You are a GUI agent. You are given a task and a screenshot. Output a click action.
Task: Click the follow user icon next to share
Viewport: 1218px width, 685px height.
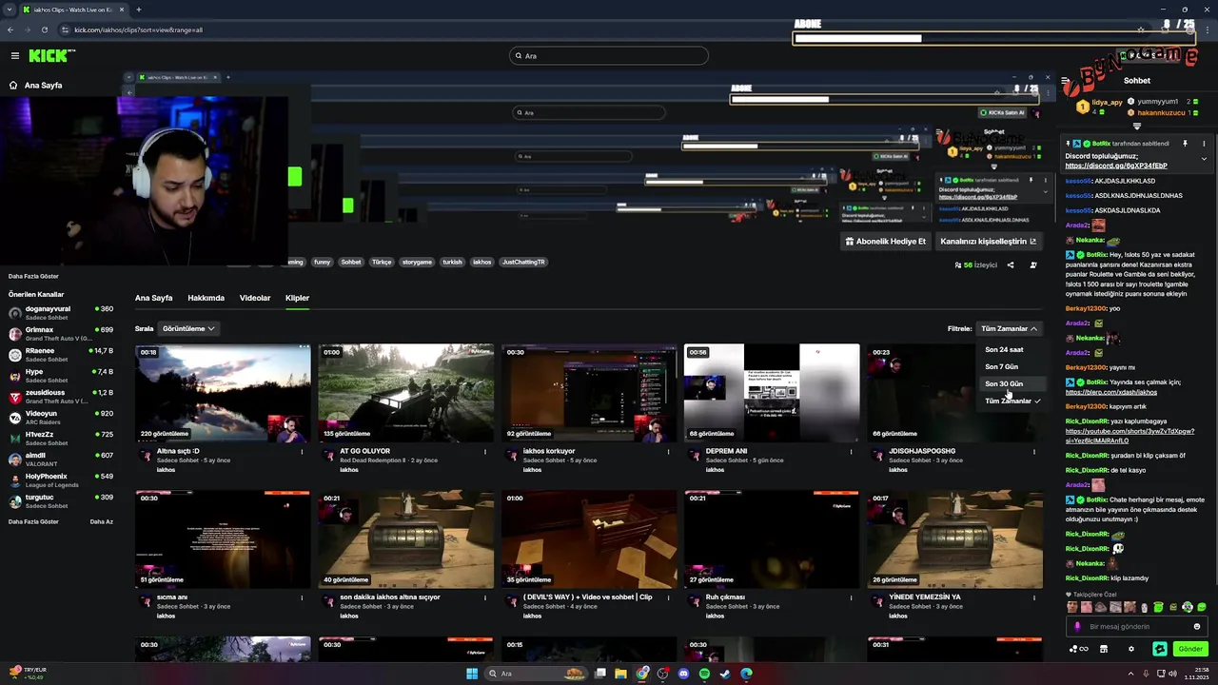tap(1033, 265)
